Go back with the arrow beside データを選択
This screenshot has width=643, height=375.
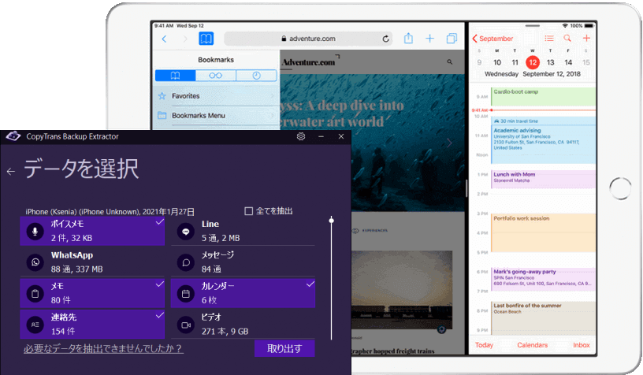11,171
